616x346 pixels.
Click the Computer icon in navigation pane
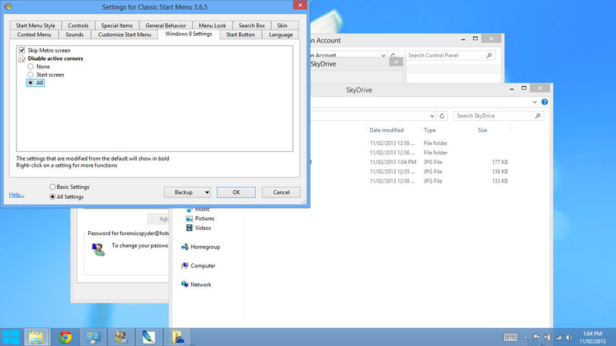pyautogui.click(x=185, y=265)
